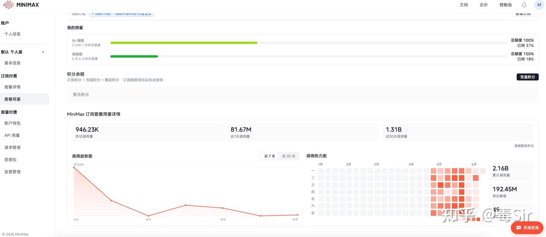Click the 调用趋势图 heading
This screenshot has width=546, height=237.
82,156
